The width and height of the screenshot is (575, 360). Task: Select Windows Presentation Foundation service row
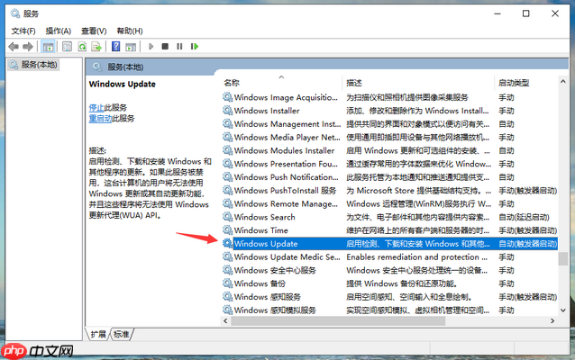coord(390,164)
